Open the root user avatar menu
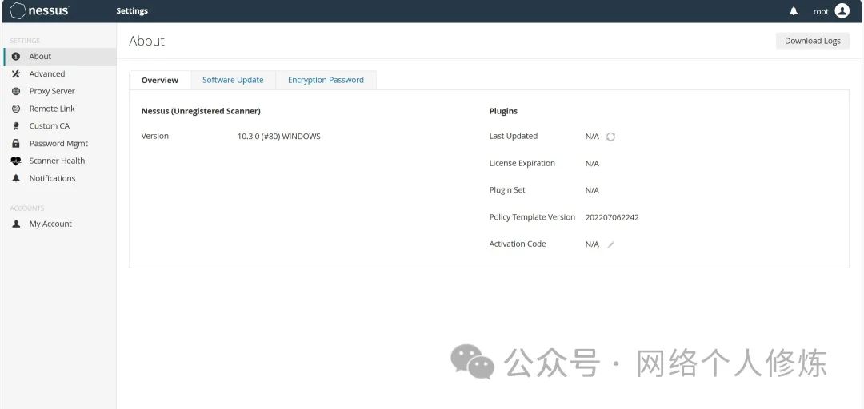Image resolution: width=864 pixels, height=409 pixels. (x=842, y=10)
